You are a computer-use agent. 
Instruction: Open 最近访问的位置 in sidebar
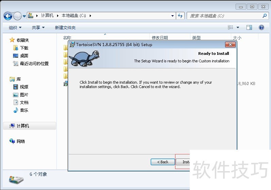(x=34, y=64)
